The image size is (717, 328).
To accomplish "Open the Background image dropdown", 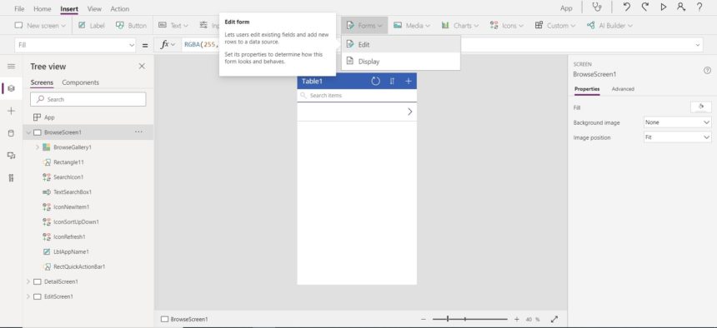I will [677, 122].
